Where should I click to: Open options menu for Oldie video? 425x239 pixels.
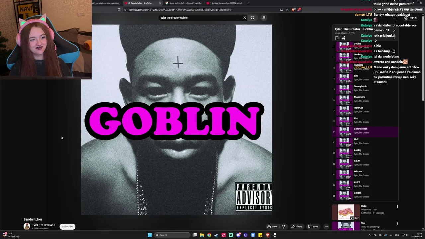[397, 207]
